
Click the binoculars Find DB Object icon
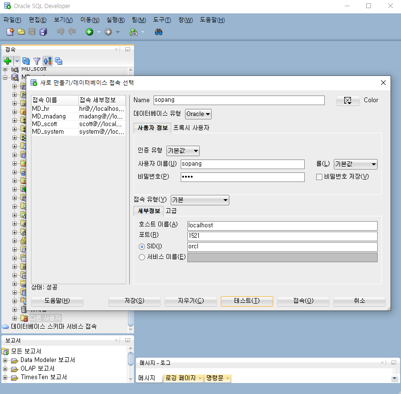159,32
